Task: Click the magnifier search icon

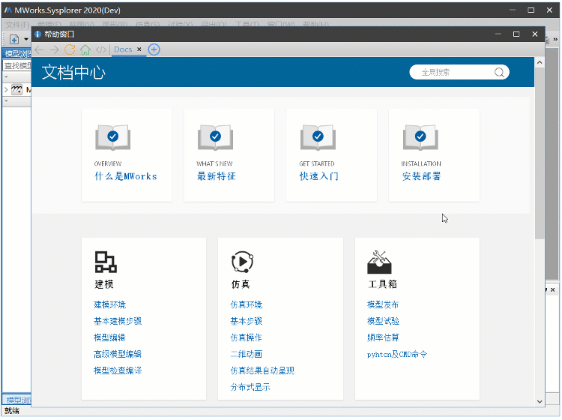Action: pos(499,72)
